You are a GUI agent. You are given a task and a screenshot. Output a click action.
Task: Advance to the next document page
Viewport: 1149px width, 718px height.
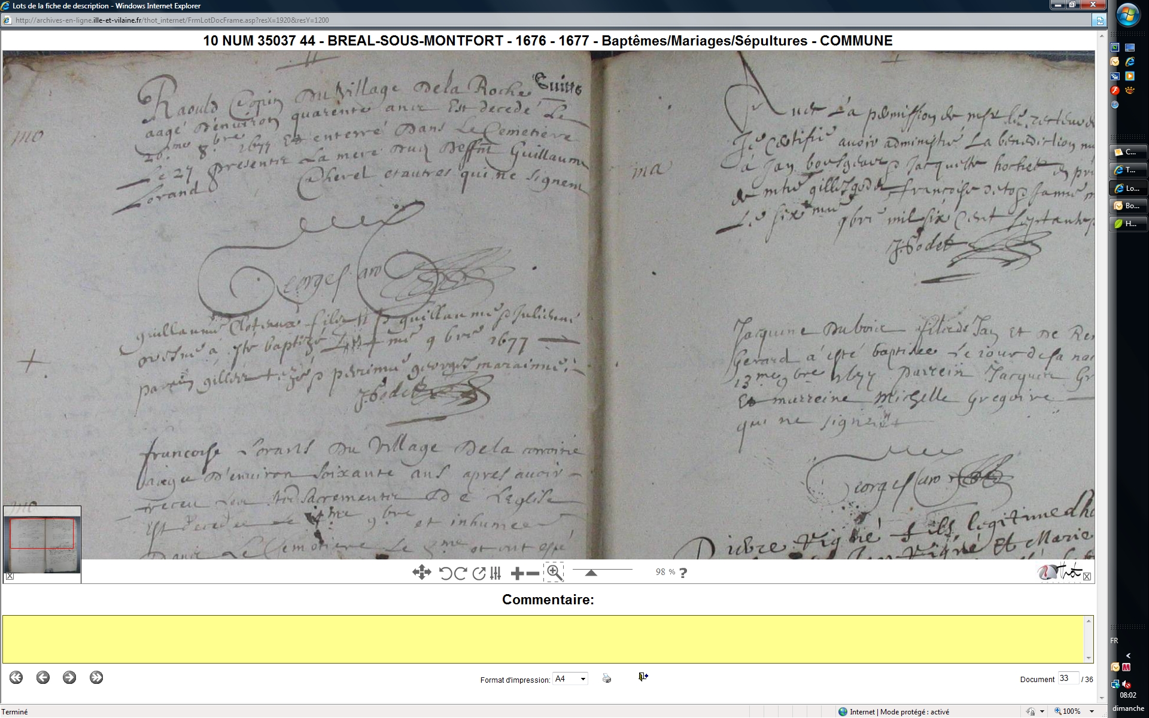[x=69, y=677]
